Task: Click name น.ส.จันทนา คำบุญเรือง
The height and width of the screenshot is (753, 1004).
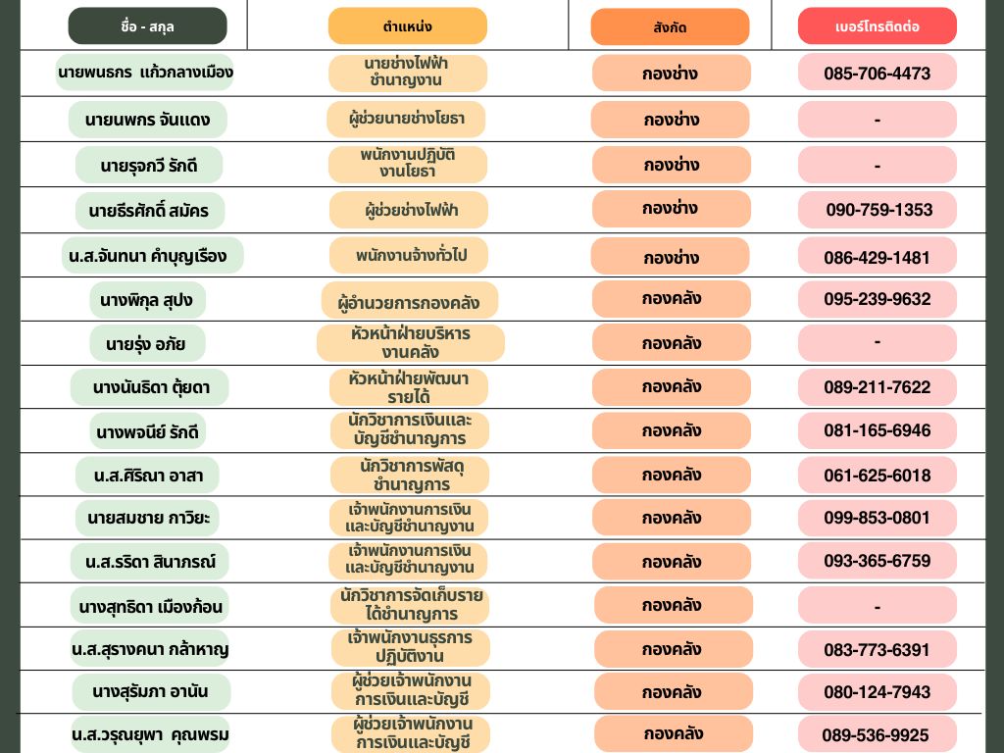Action: coord(148,257)
